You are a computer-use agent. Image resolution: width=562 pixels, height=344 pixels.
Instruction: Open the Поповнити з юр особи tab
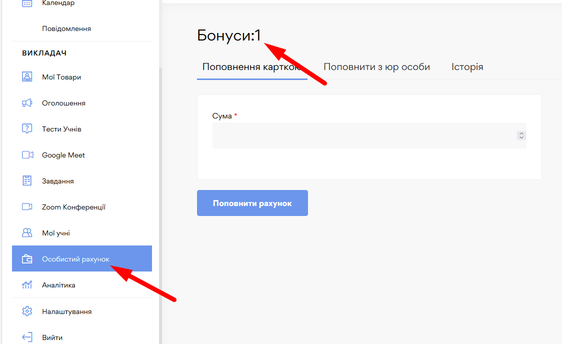pyautogui.click(x=376, y=67)
